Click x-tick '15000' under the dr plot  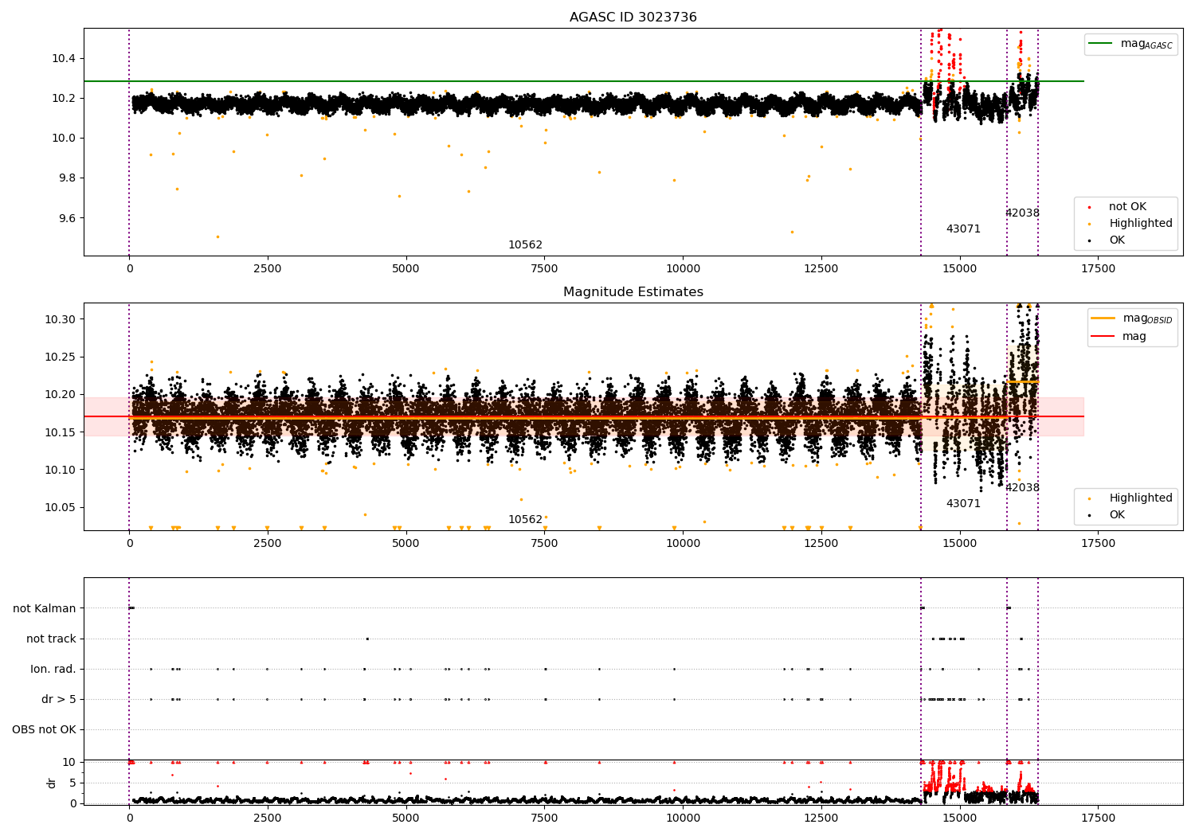(959, 818)
